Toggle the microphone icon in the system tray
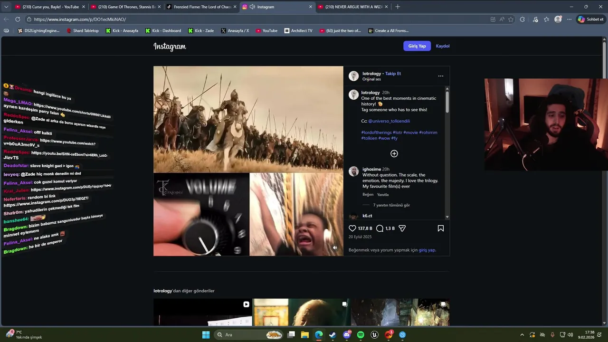 pyautogui.click(x=552, y=335)
